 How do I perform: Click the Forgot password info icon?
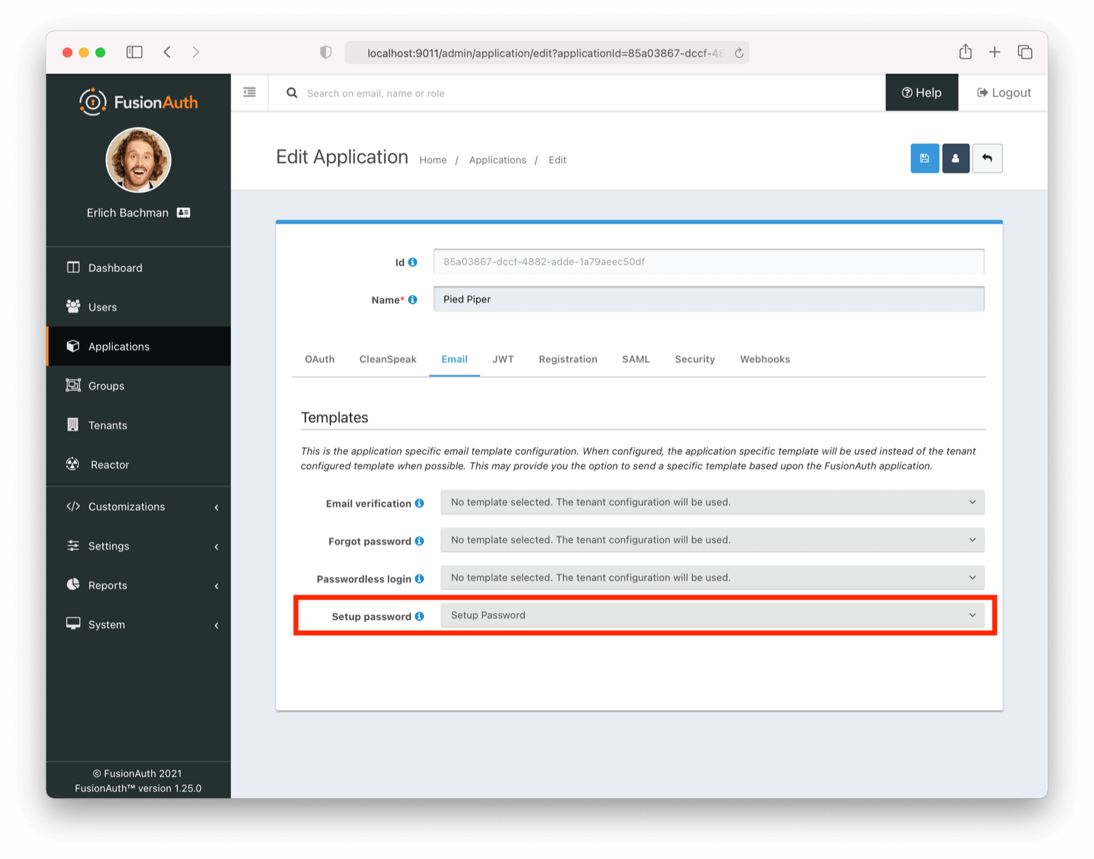419,541
